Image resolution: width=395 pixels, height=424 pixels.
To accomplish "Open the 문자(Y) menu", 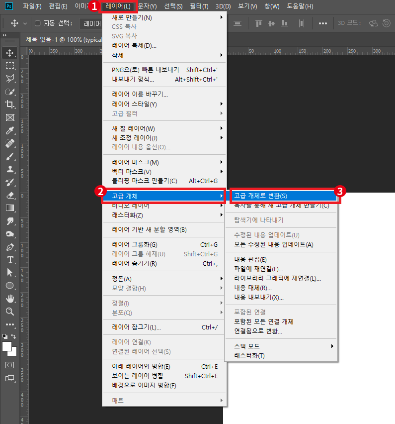I will [147, 6].
